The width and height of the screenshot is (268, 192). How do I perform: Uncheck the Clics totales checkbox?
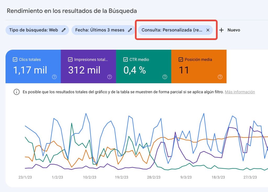(15, 59)
